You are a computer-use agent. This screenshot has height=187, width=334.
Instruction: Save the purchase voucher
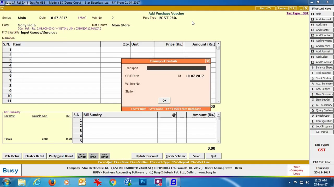(196, 156)
